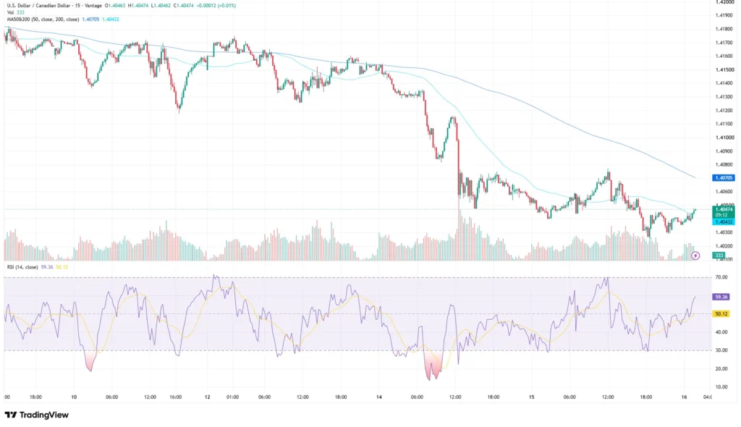Screen dimensions: 741x427
Task: Click the purple 59.36 RSI value tag on axis
Action: (721, 297)
